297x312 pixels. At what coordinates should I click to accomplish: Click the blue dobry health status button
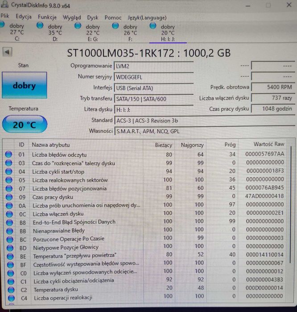pos(25,85)
